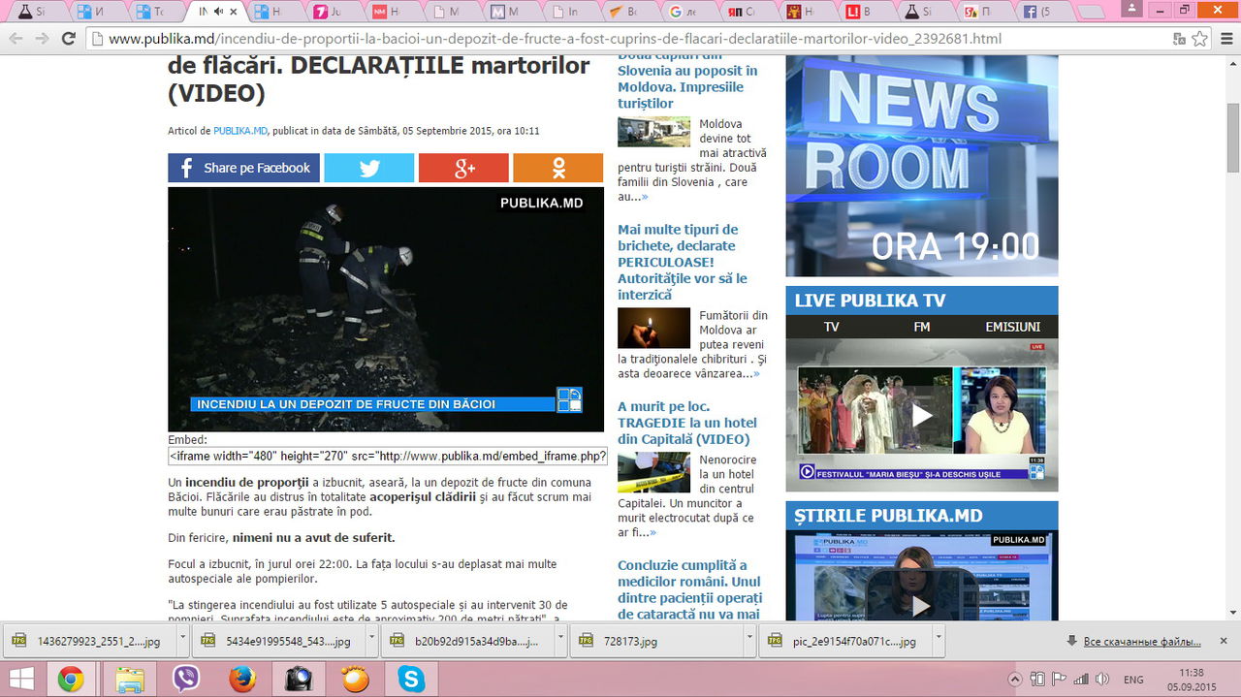Open dropdown for 728173.jpg download
The width and height of the screenshot is (1241, 697).
748,641
